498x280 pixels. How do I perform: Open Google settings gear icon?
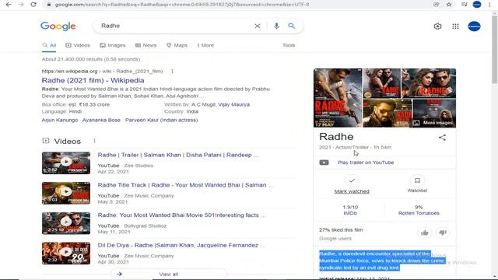point(437,26)
